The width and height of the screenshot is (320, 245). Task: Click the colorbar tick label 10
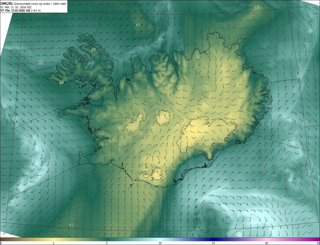160,243
